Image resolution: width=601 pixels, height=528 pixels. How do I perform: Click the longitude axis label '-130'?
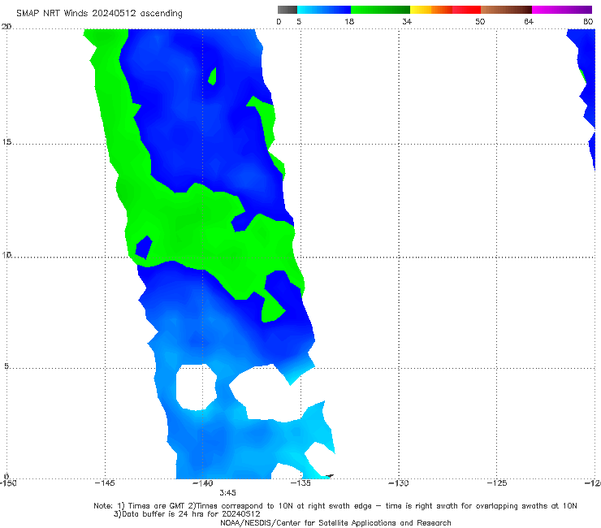pyautogui.click(x=399, y=483)
